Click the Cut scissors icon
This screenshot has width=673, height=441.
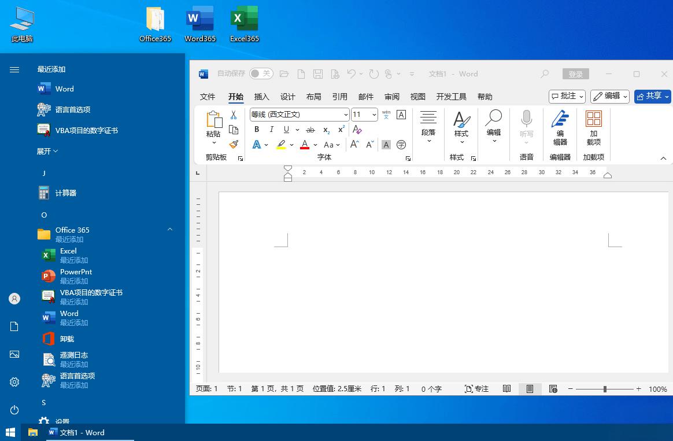[x=234, y=115]
